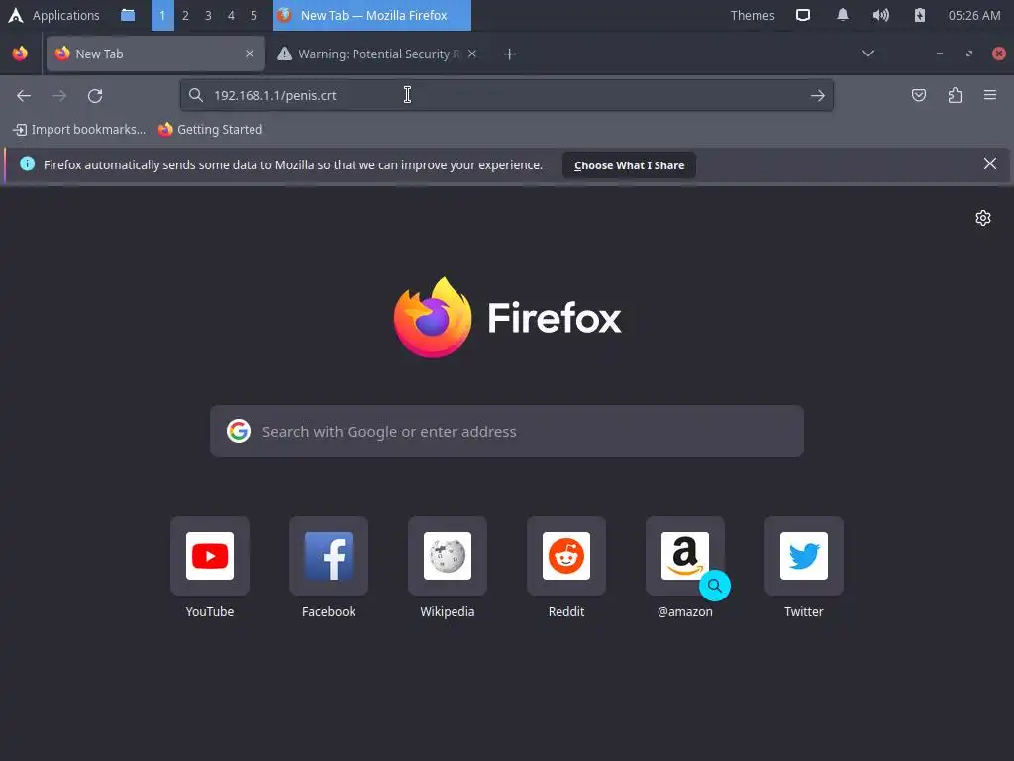Focus the Search with Google field
Viewport: 1014px width, 761px height.
(x=507, y=432)
